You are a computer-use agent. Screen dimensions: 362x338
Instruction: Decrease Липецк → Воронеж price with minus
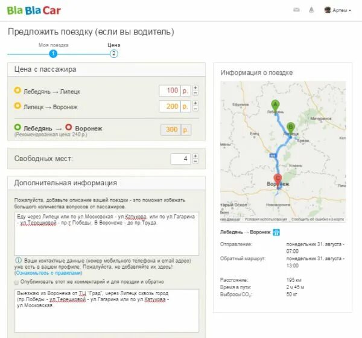195,109
